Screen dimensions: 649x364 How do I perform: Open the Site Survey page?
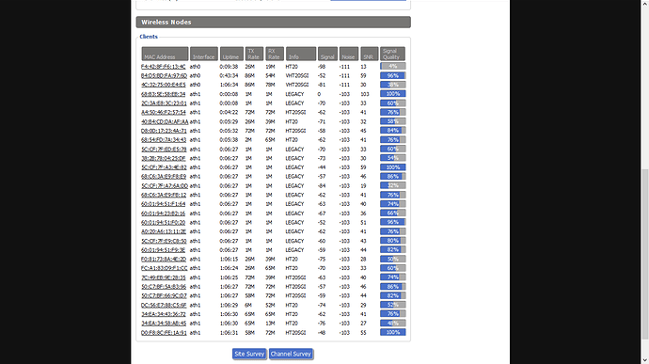tap(248, 354)
